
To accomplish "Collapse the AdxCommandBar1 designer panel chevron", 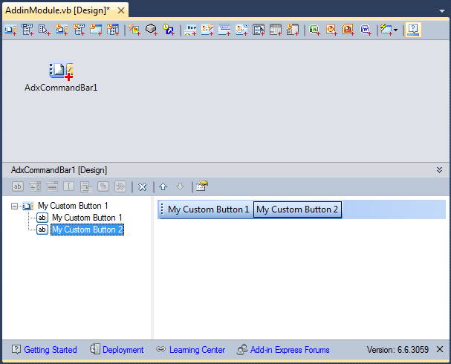I will [439, 170].
